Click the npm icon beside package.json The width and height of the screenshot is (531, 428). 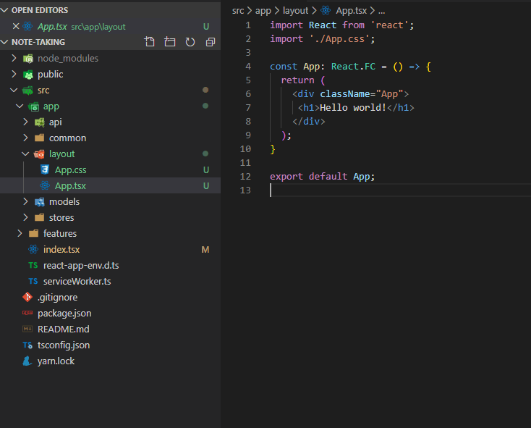27,313
